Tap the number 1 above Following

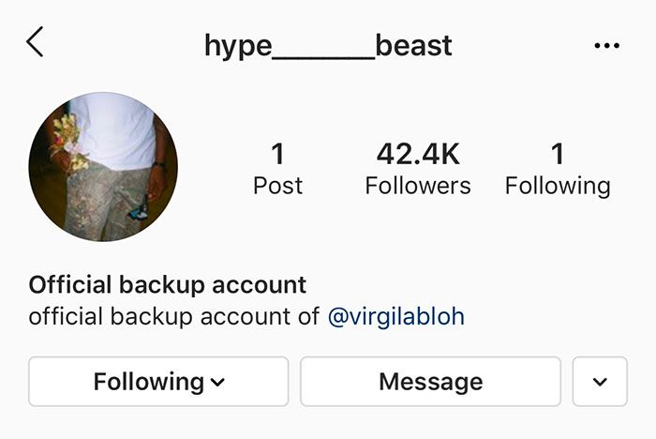[558, 154]
